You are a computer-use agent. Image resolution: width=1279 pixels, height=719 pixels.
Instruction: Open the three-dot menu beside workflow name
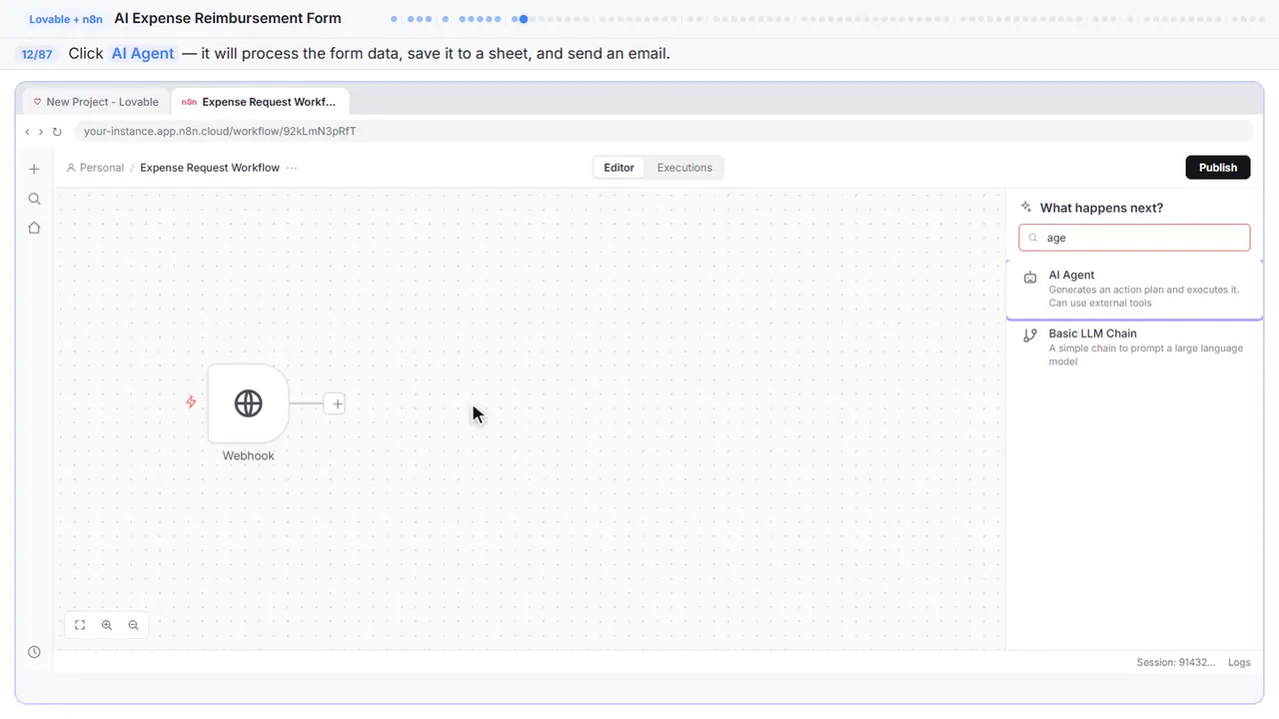click(292, 168)
